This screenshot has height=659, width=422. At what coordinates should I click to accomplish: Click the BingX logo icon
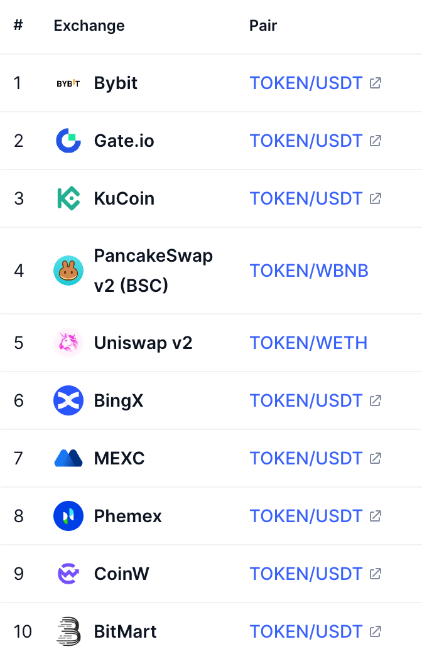tap(68, 400)
